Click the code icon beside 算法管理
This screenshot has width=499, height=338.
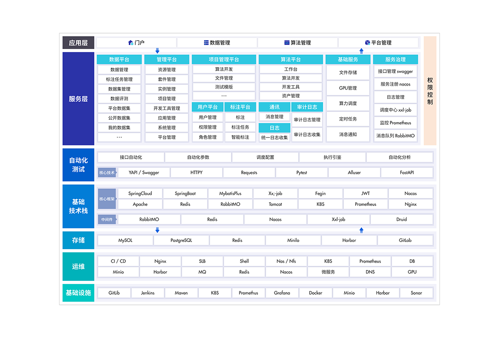(x=287, y=43)
